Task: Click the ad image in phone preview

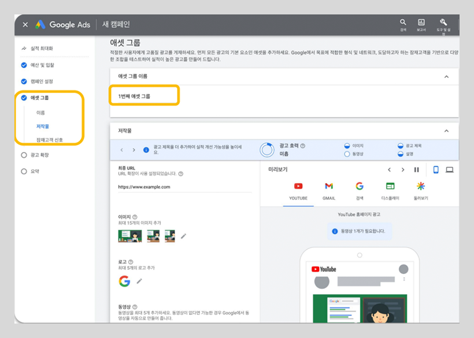Action: click(x=360, y=309)
